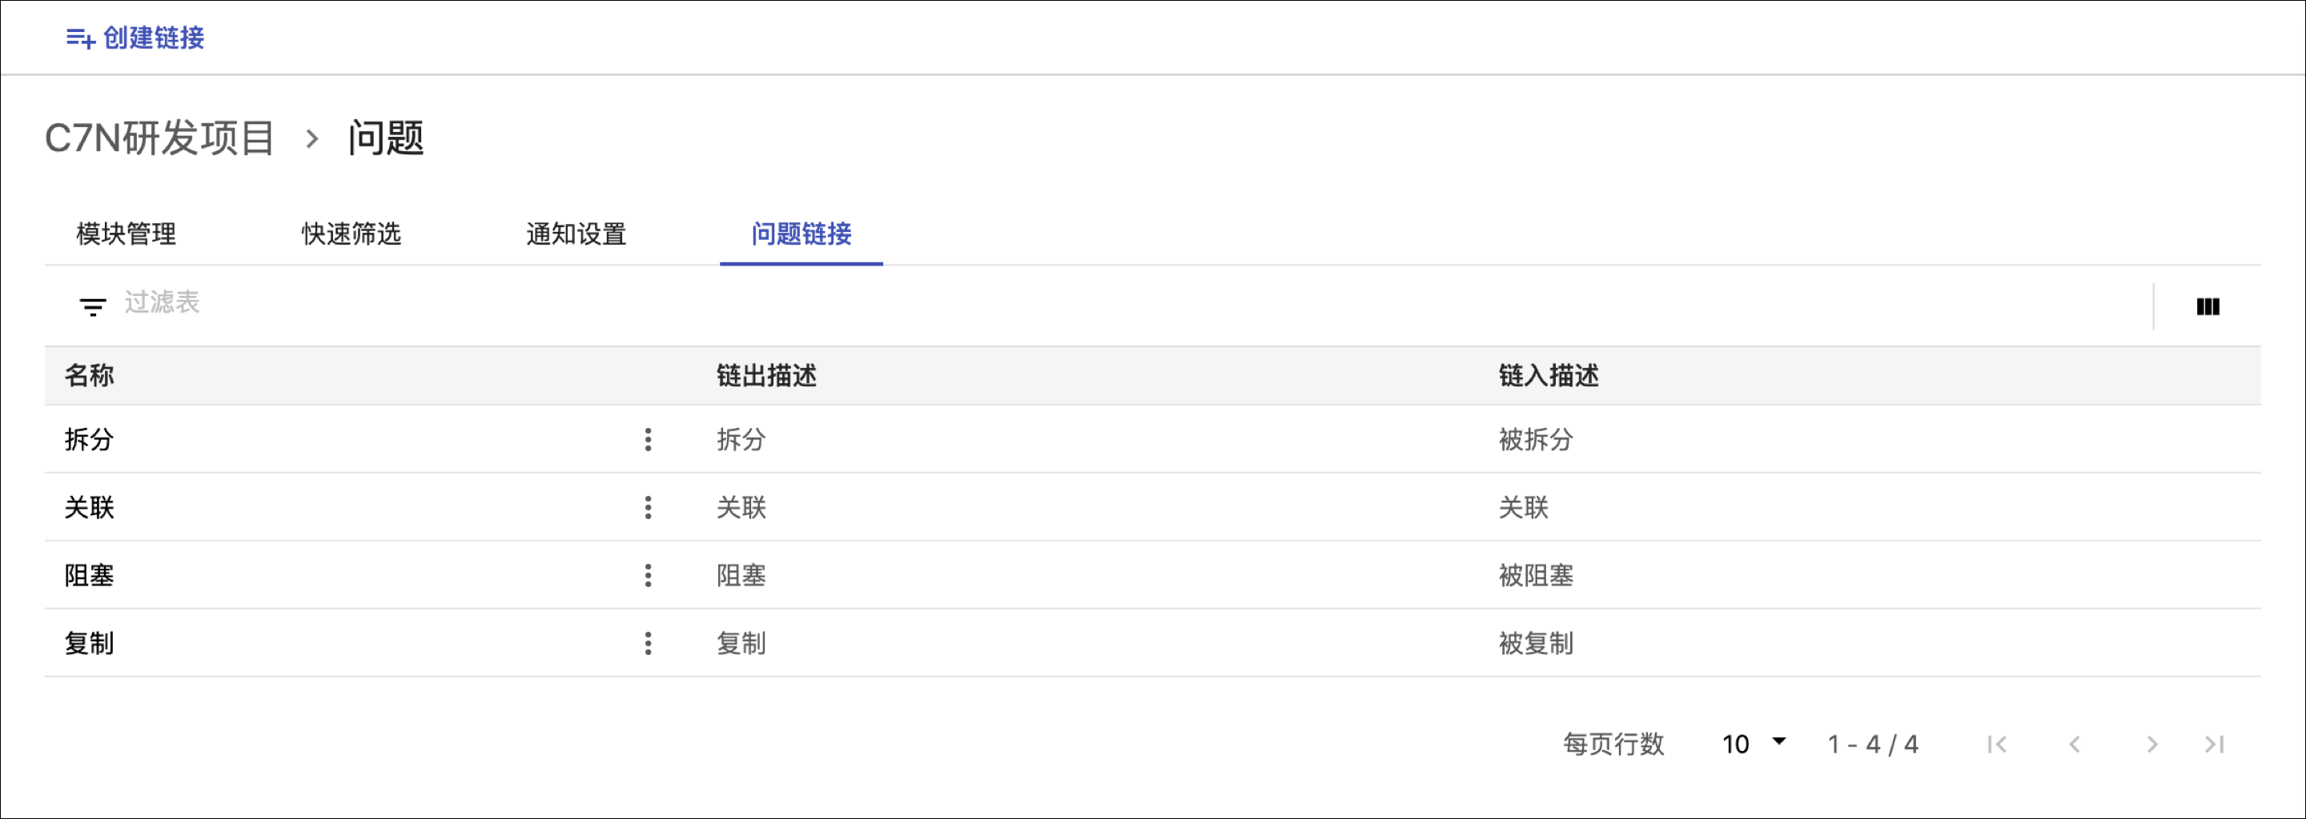2306x819 pixels.
Task: Go to first page of table
Action: 1996,744
